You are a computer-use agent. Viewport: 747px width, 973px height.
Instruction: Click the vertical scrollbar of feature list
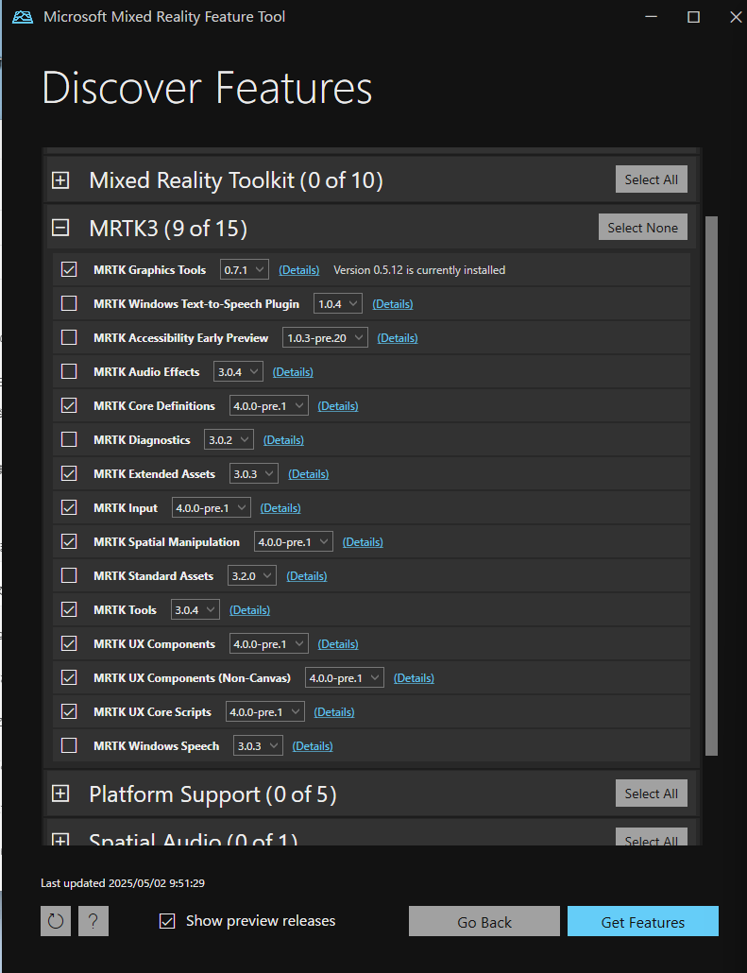click(711, 472)
